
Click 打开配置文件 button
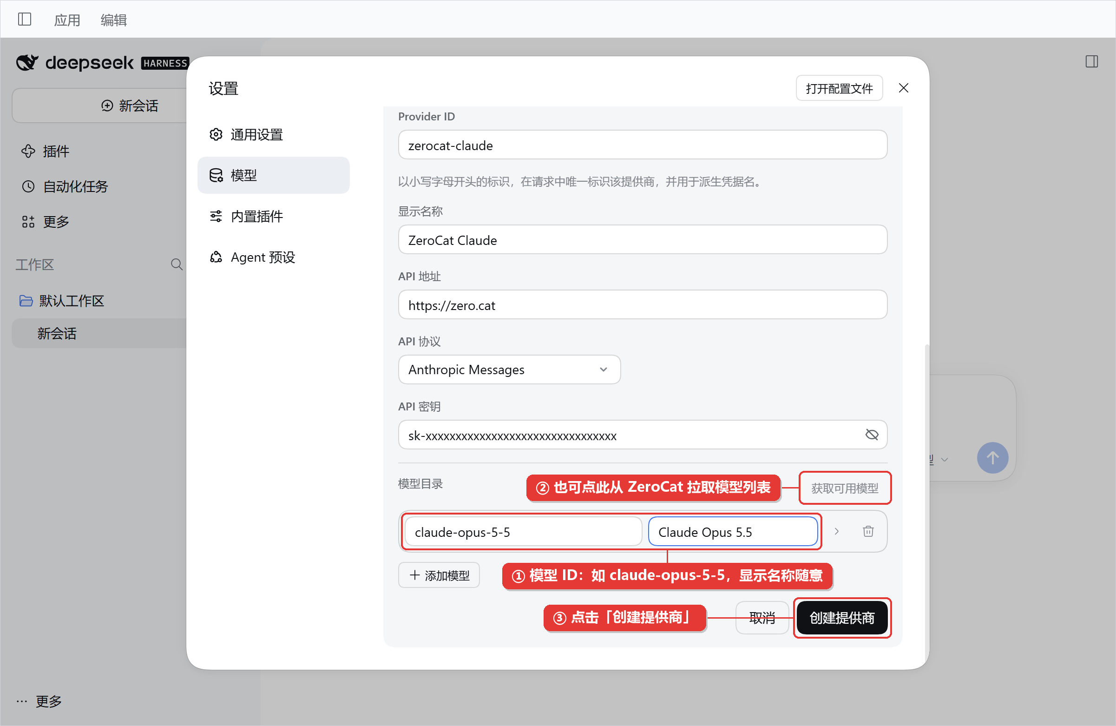coord(839,88)
